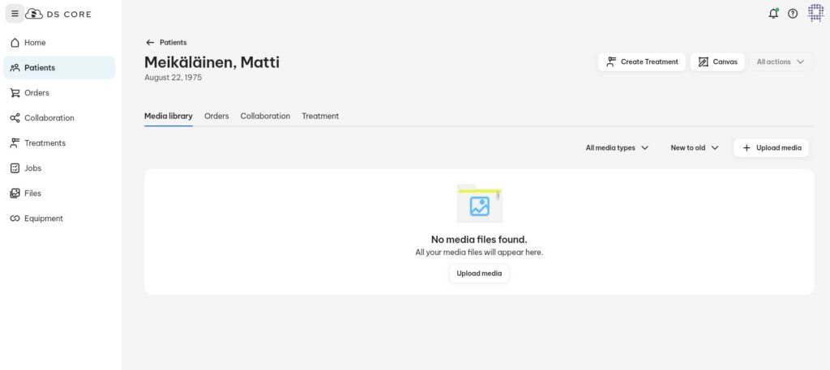Expand the All actions dropdown

tap(781, 62)
